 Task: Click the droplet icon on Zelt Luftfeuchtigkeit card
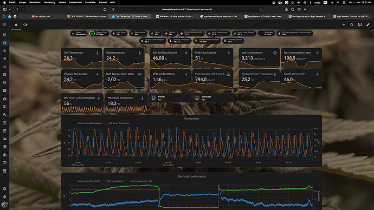click(x=186, y=53)
